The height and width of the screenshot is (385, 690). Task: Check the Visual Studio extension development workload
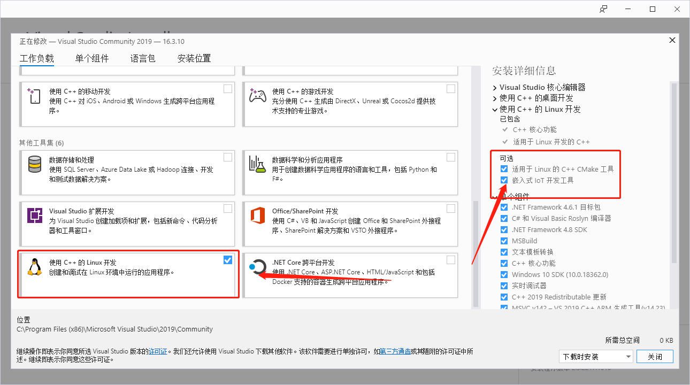click(x=228, y=208)
